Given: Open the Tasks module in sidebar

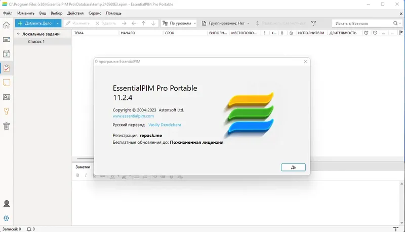Looking at the screenshot, I should pyautogui.click(x=7, y=68).
